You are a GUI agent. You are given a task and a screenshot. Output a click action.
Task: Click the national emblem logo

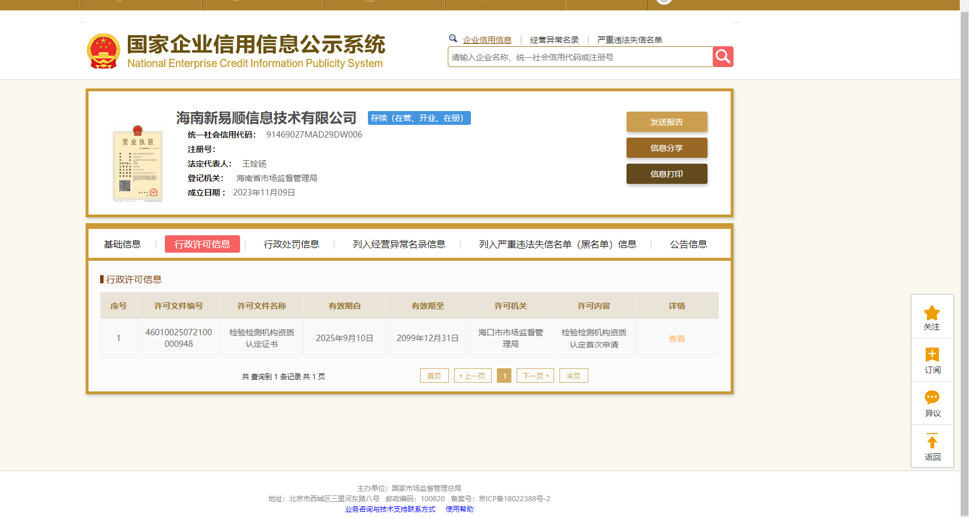click(104, 51)
